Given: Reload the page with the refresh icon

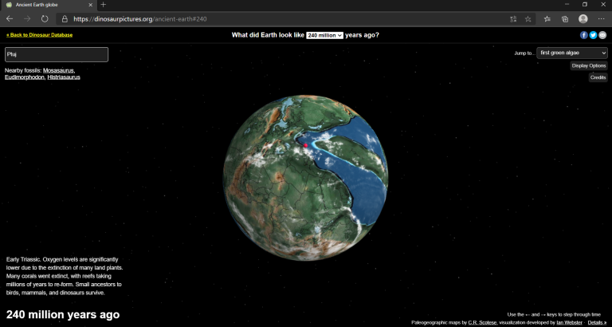Looking at the screenshot, I should [x=45, y=18].
